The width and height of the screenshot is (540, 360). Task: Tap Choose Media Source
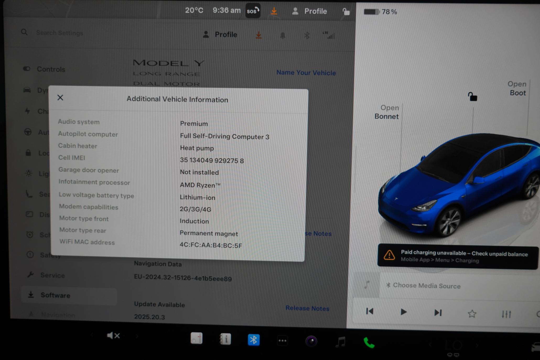coord(423,286)
